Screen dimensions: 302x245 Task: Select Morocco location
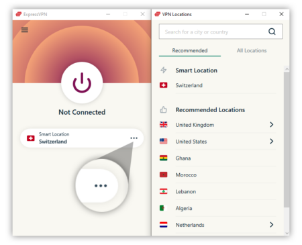point(218,175)
